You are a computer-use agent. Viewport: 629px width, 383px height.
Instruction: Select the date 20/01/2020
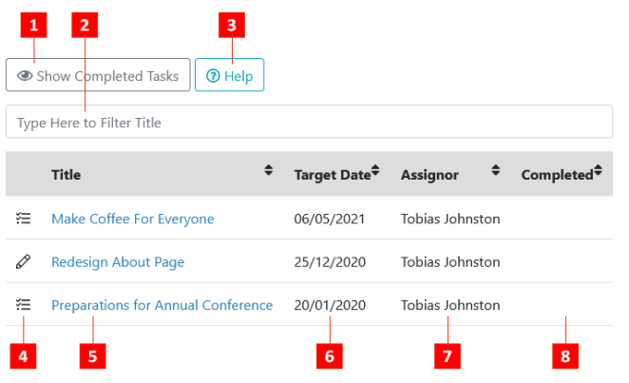click(330, 305)
